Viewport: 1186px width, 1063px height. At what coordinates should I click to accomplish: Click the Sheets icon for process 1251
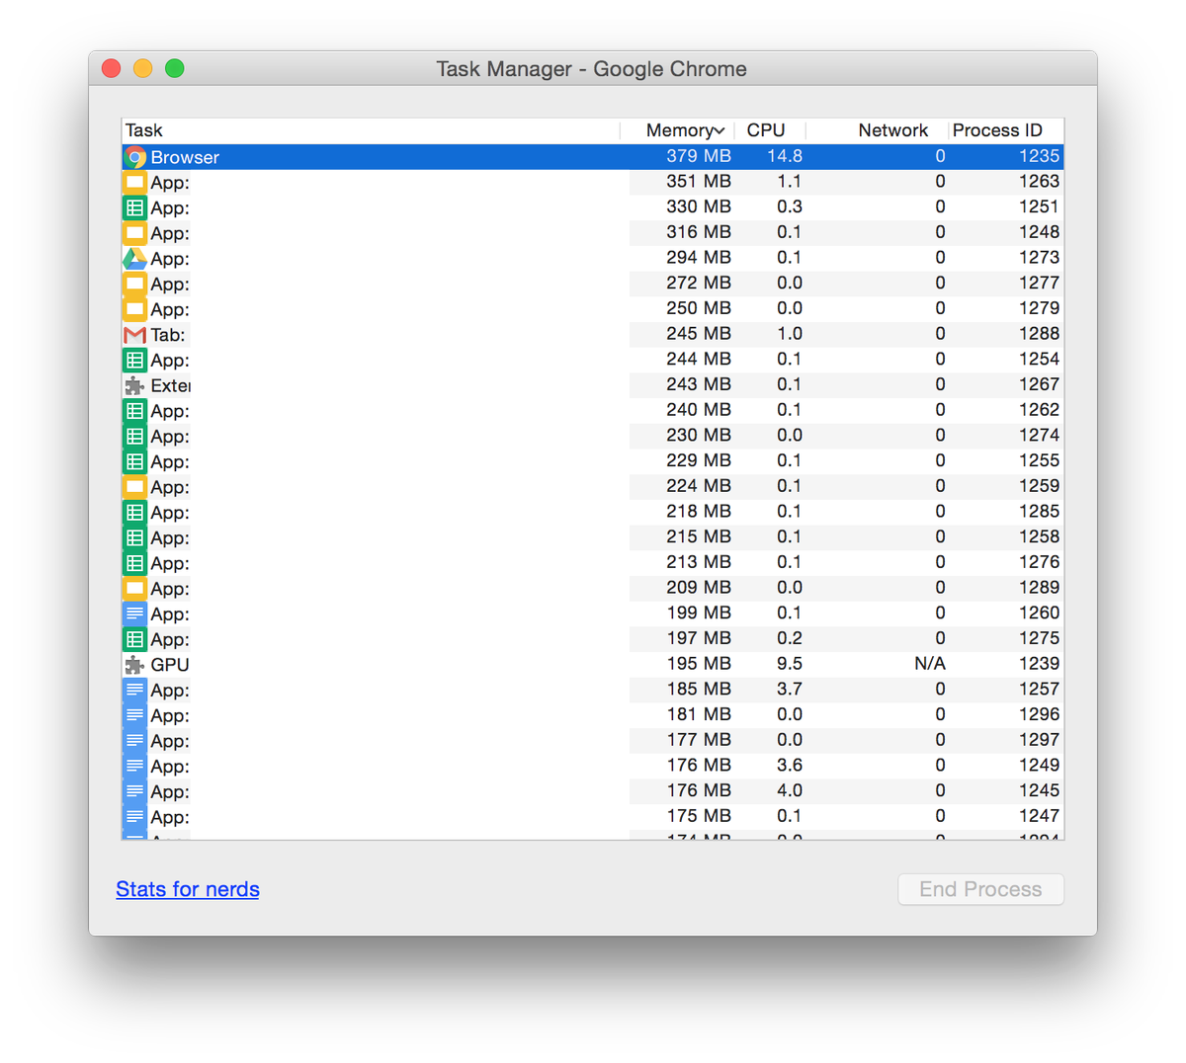(134, 207)
